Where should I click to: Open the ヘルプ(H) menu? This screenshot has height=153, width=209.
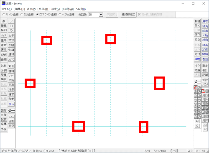(81, 9)
